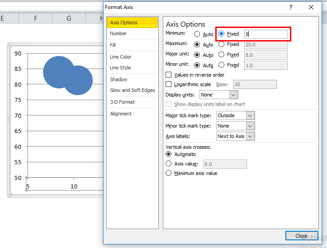The height and width of the screenshot is (248, 327).
Task: Click the Maximum value field showing 25.0
Action: [266, 45]
